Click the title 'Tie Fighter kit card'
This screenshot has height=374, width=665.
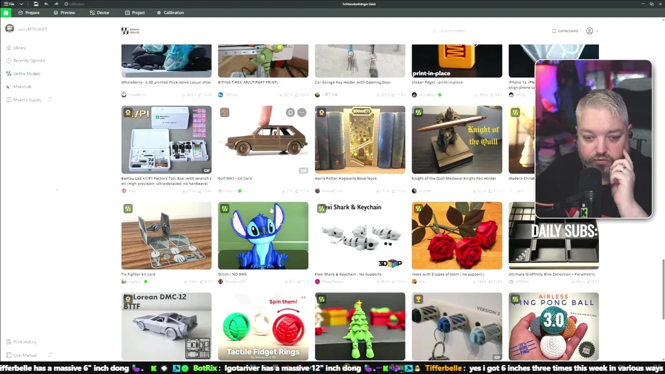[138, 274]
